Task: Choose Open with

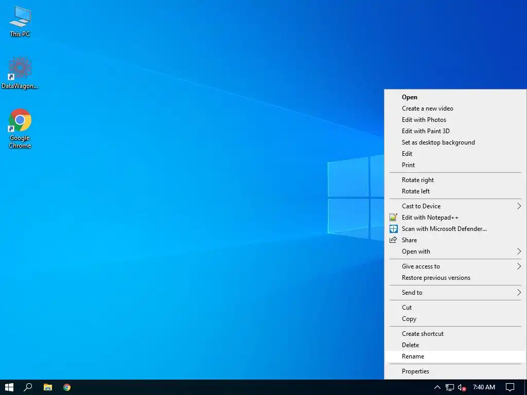Action: [455, 252]
